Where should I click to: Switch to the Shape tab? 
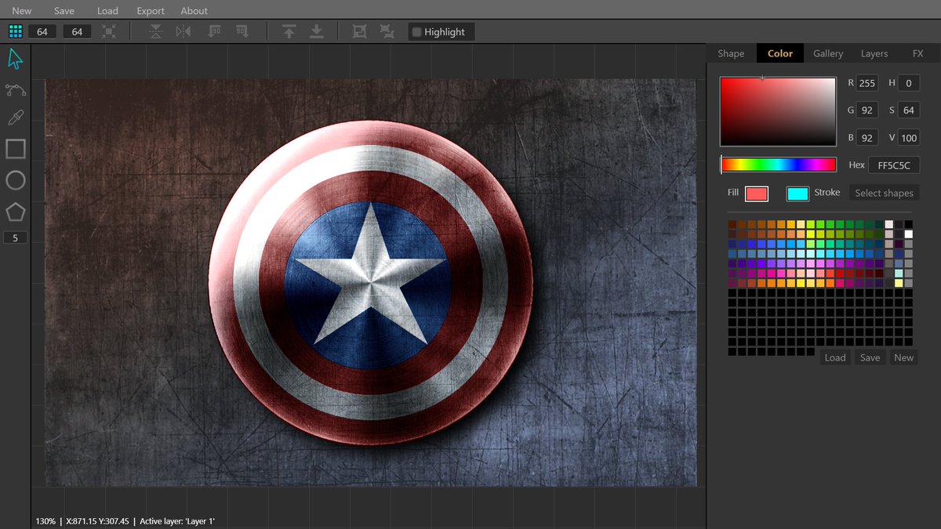(x=731, y=53)
